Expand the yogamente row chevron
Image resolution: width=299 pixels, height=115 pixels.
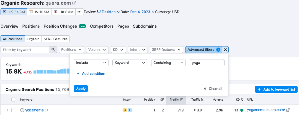pos(7,110)
